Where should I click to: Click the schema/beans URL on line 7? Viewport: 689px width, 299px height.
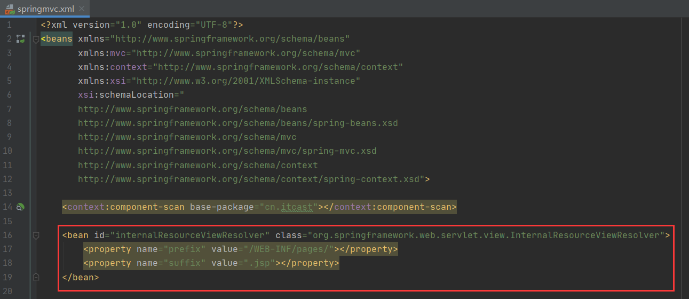[193, 109]
